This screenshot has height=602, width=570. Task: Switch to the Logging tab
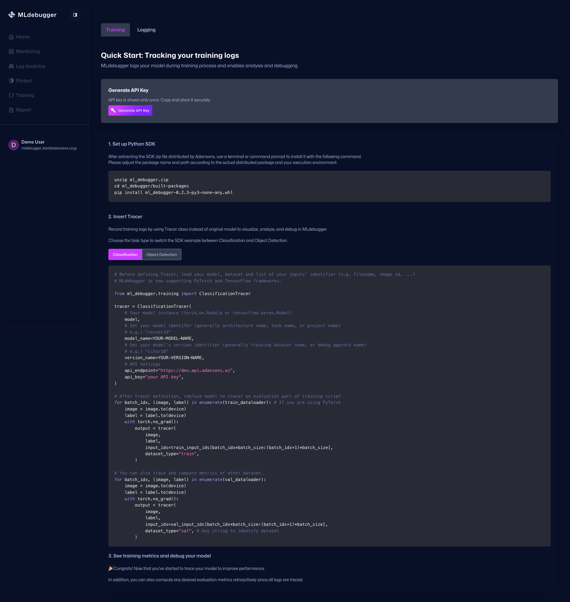click(146, 30)
